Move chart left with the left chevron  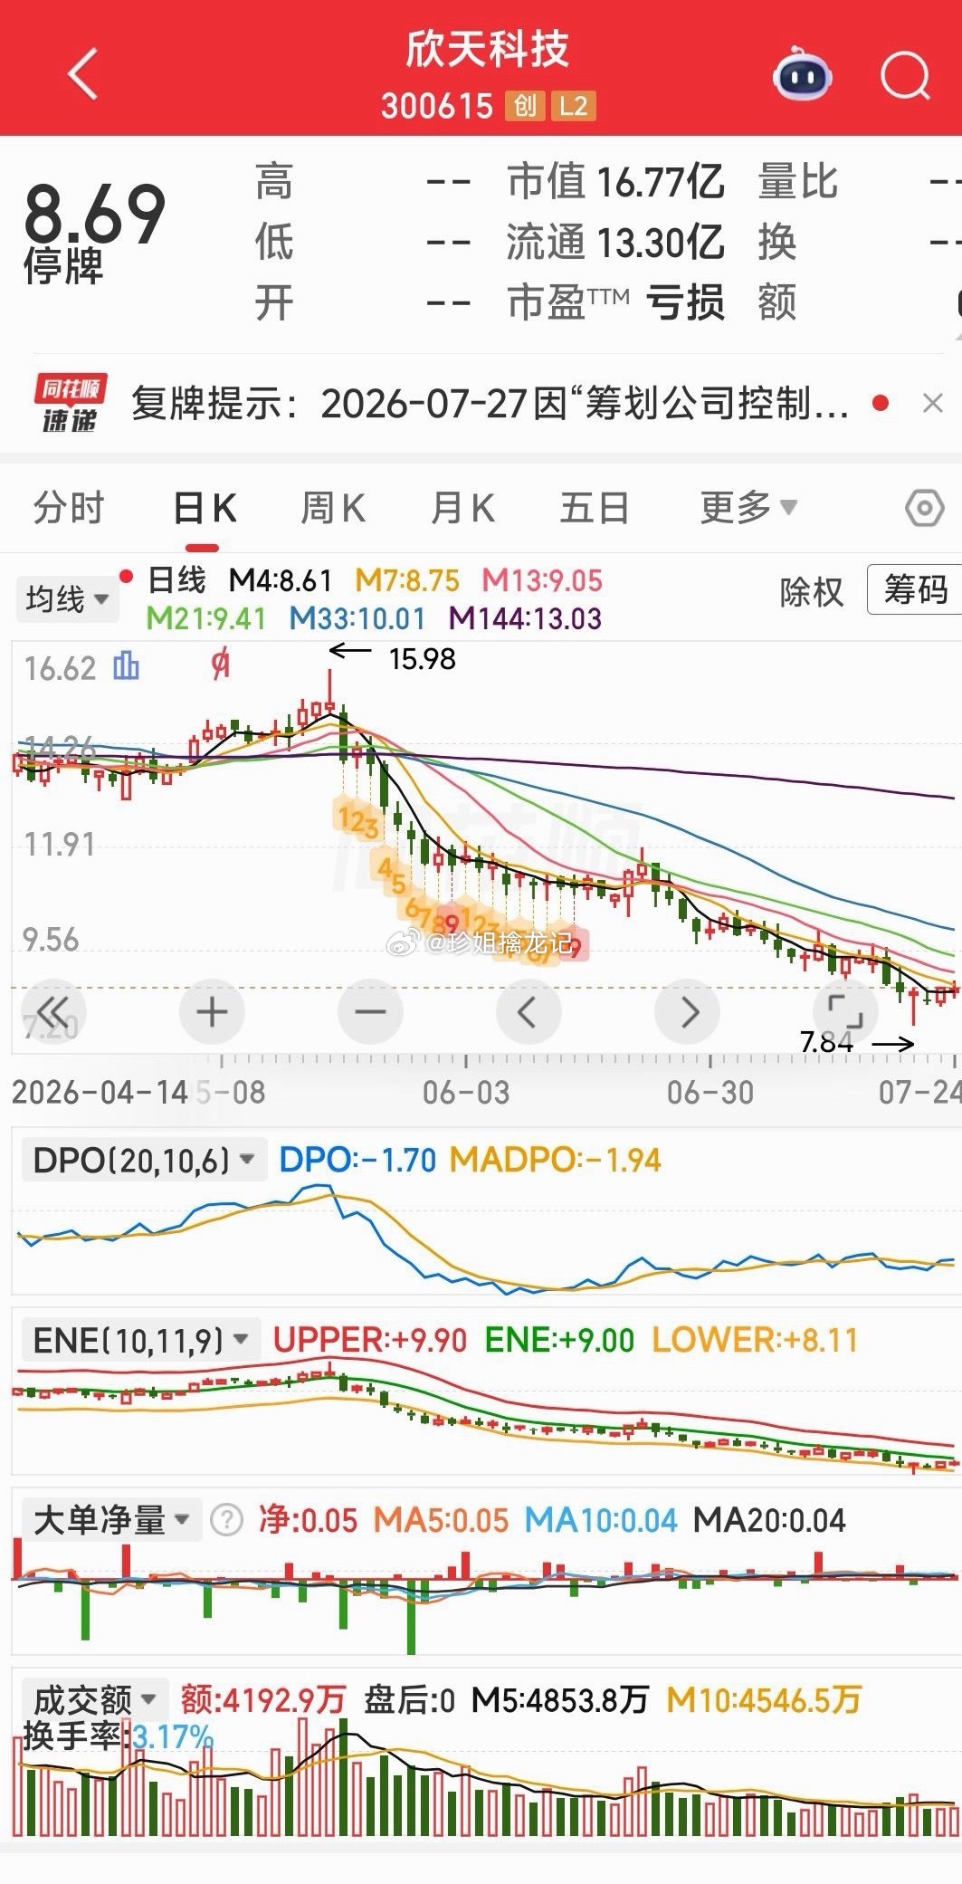pyautogui.click(x=529, y=1011)
